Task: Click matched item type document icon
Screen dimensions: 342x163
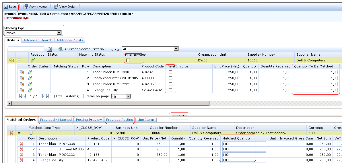Action: (x=31, y=133)
